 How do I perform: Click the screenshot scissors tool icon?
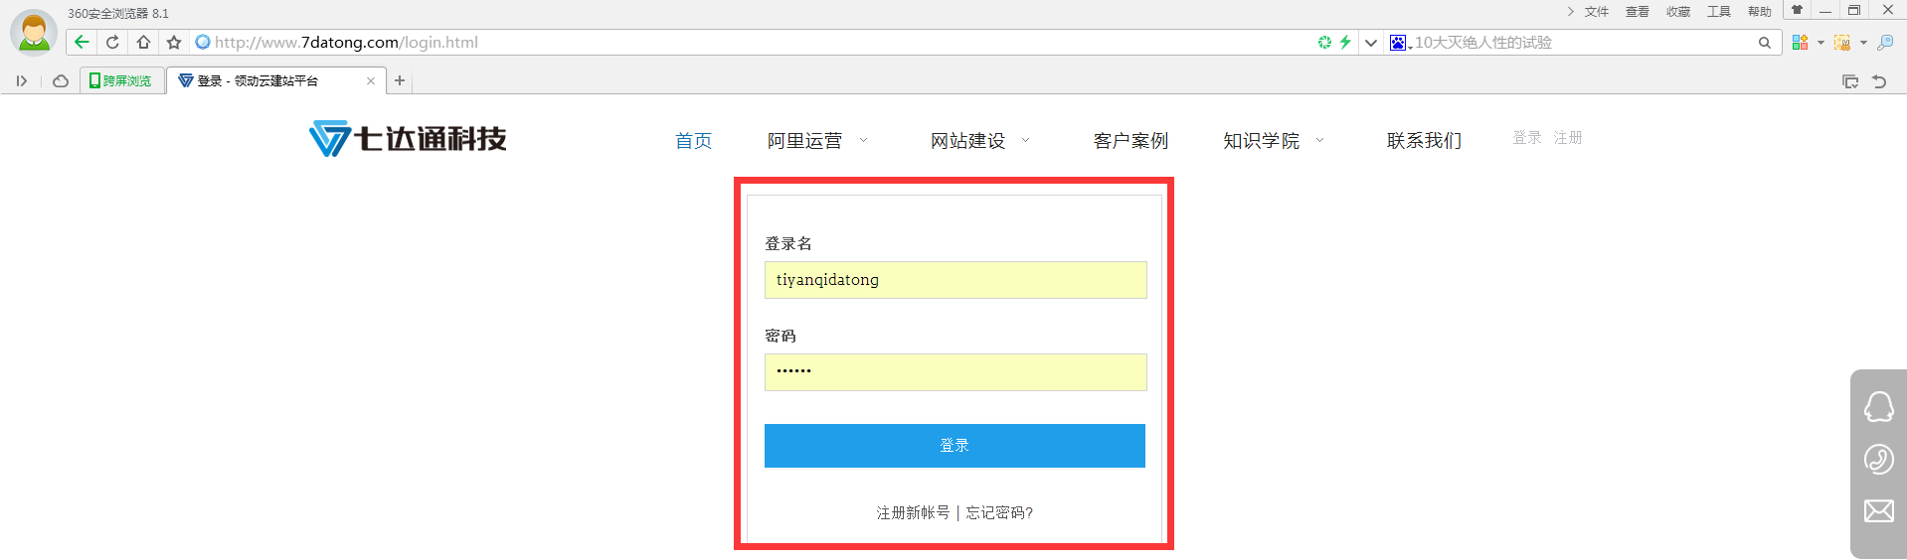(1842, 42)
